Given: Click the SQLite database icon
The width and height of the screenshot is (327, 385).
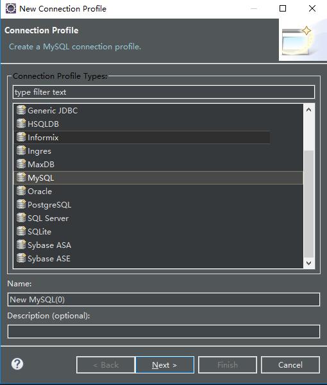Looking at the screenshot, I should pyautogui.click(x=21, y=231).
